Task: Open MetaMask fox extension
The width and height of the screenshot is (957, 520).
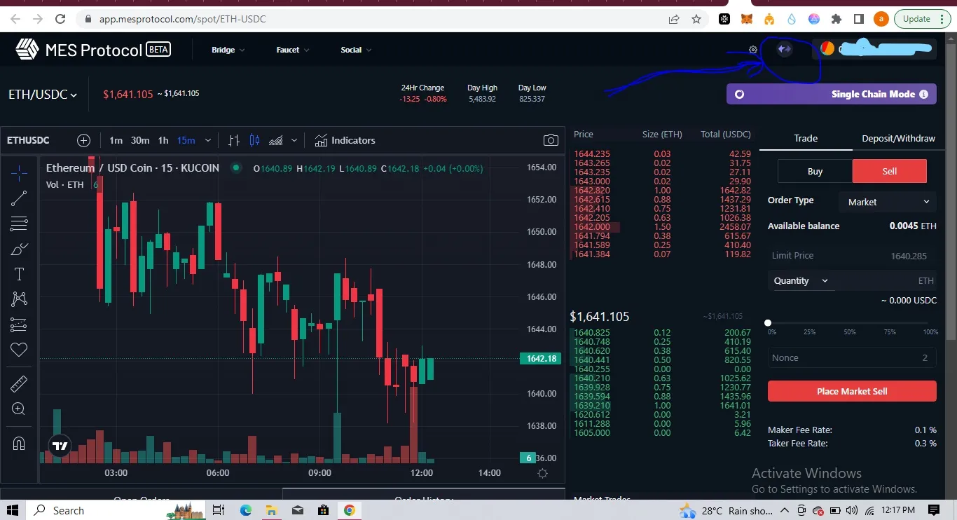Action: [747, 19]
